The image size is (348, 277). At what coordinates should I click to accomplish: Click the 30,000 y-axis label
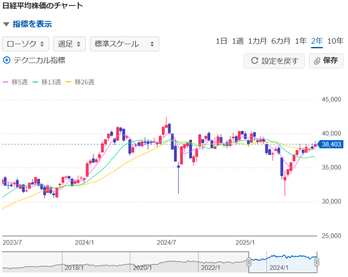(x=331, y=201)
